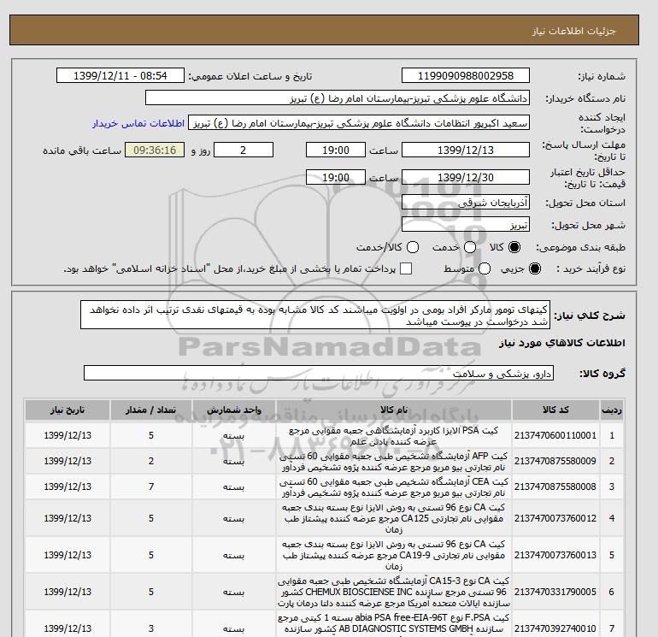Click the تاریخ نیاز column header
The height and width of the screenshot is (637, 658).
[68, 410]
